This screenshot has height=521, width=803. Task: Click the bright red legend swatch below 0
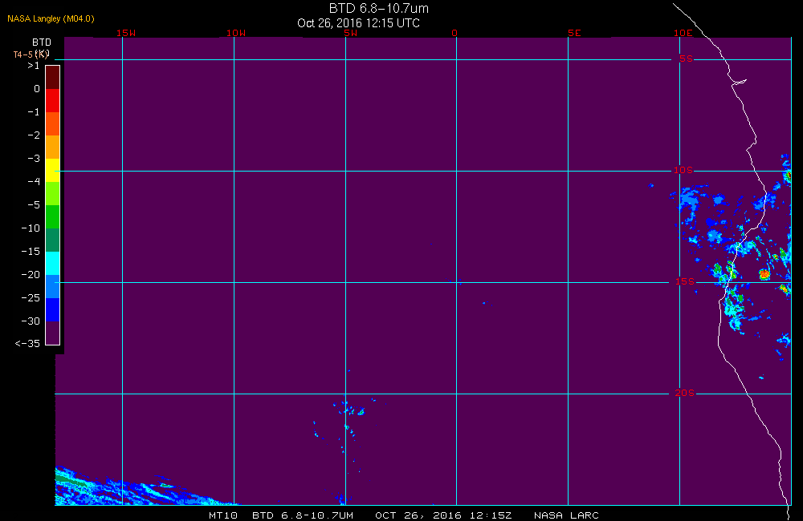tap(53, 100)
